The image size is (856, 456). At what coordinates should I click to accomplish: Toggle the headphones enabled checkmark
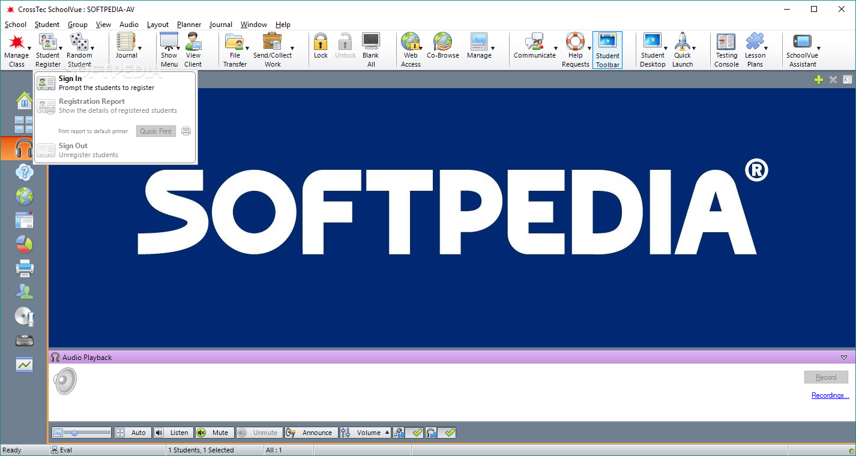447,433
